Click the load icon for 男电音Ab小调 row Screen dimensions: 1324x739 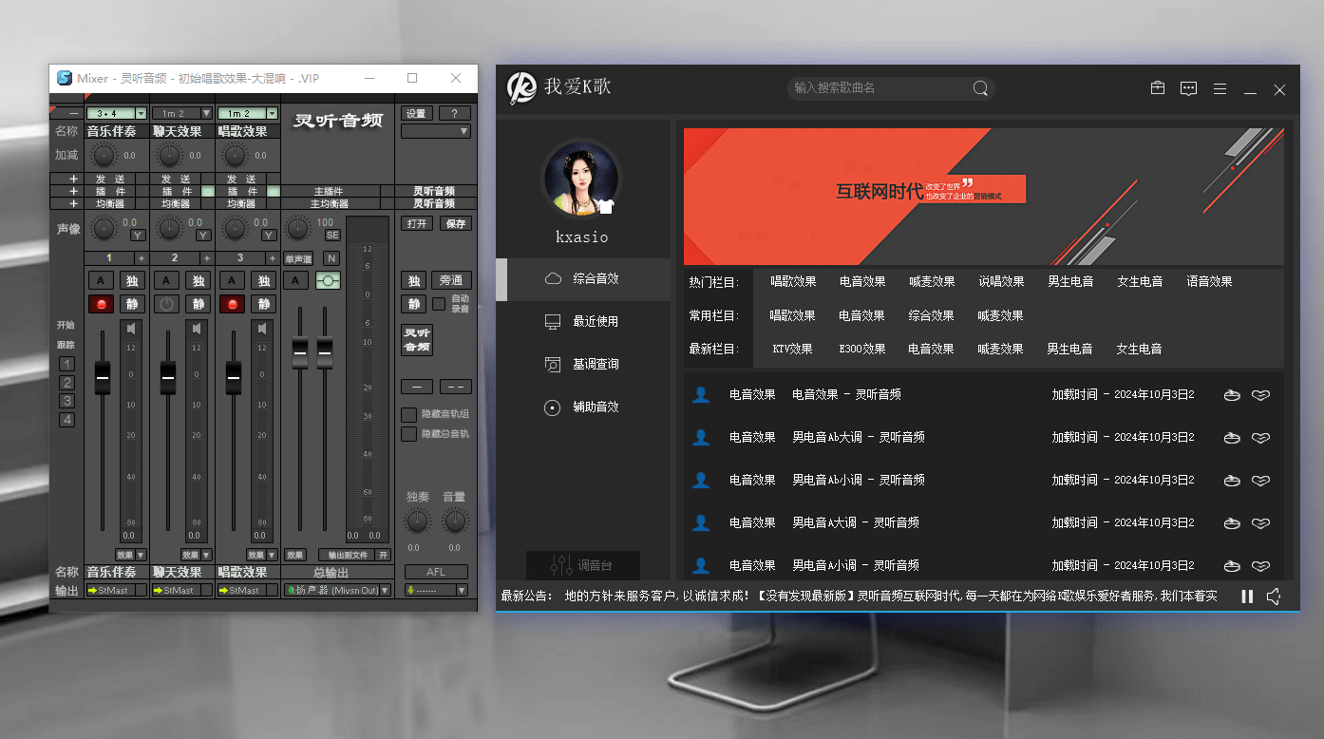point(1232,481)
